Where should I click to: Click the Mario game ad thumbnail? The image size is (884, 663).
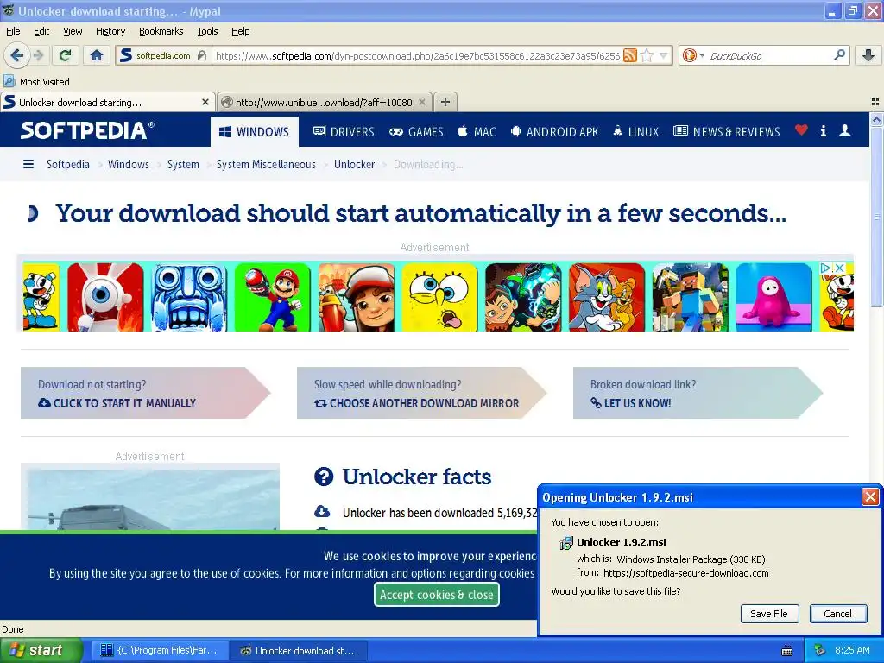click(272, 297)
